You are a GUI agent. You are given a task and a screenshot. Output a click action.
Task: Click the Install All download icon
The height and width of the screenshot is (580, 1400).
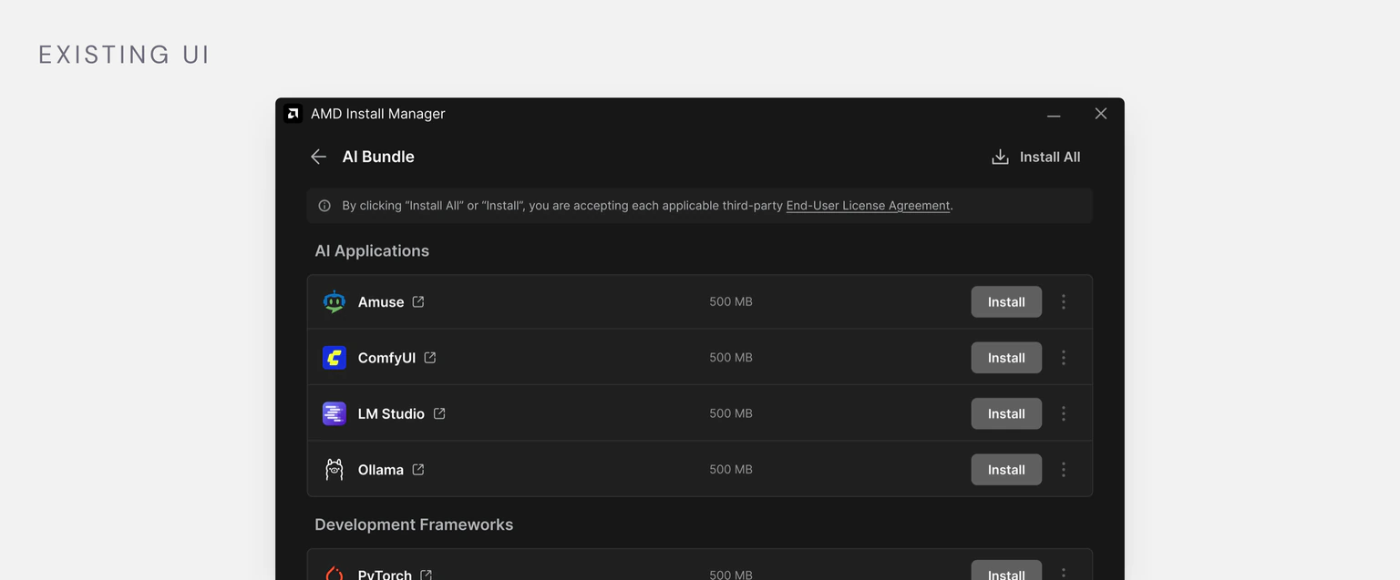(1000, 157)
